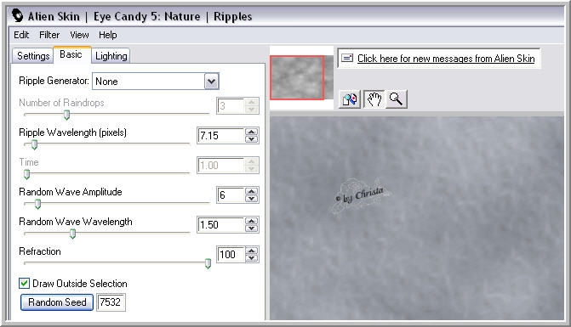Viewport: 571px width, 327px height.
Task: Click the show original preview toggle icon
Action: click(x=350, y=99)
